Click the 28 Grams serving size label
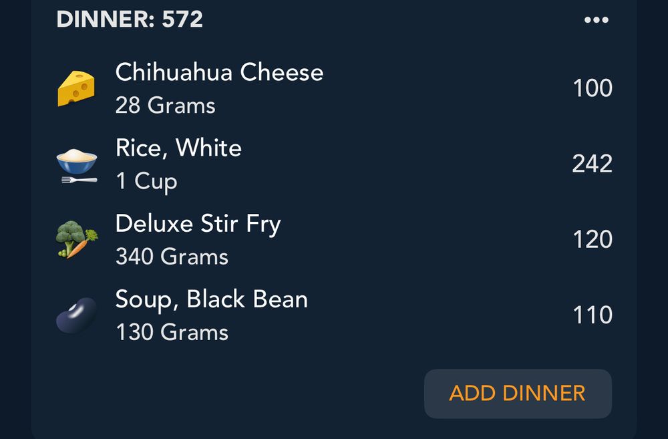668x439 pixels. coord(164,105)
